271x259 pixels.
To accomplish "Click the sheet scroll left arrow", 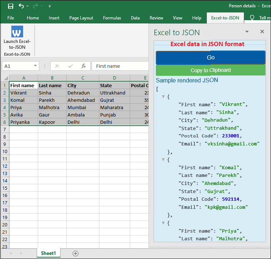I will pyautogui.click(x=11, y=253).
